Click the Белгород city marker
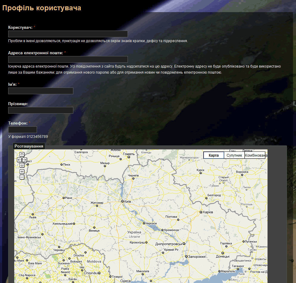296x283 pixels. (x=206, y=198)
